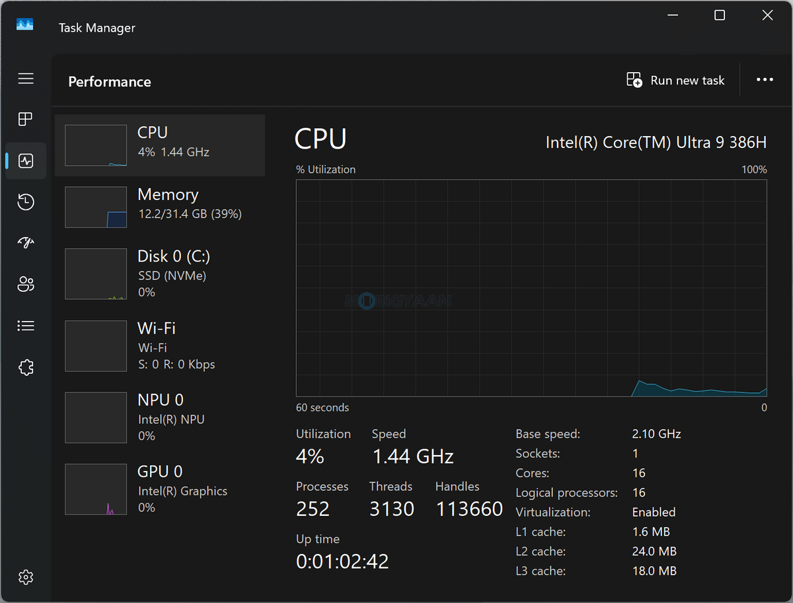This screenshot has width=793, height=603.
Task: Click the CPU mini graph thumbnail
Action: [96, 145]
